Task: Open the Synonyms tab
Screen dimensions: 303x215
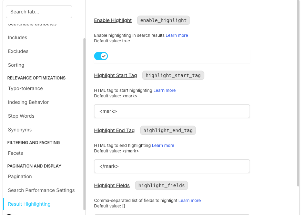Action: pyautogui.click(x=20, y=130)
